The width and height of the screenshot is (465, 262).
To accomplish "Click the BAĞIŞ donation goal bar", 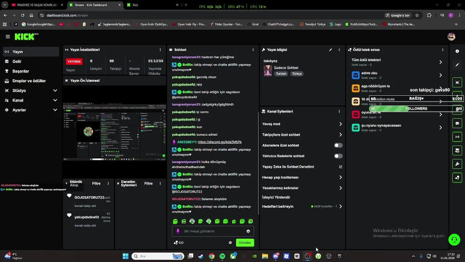I will (x=416, y=99).
